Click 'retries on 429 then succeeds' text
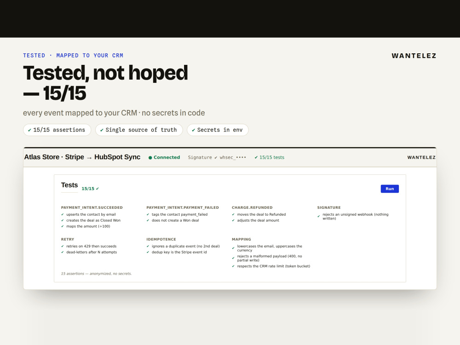Screen dimensions: 460x345 point(91,246)
